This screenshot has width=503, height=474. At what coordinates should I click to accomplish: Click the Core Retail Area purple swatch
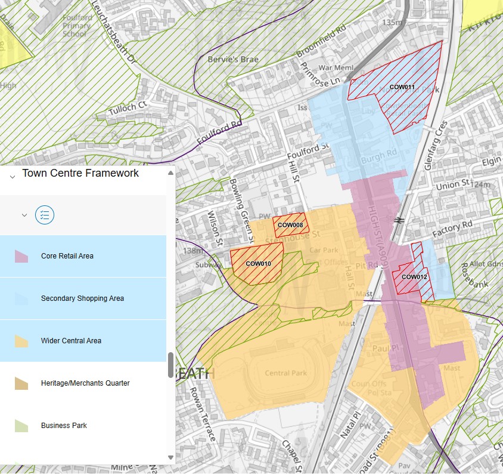click(x=21, y=256)
